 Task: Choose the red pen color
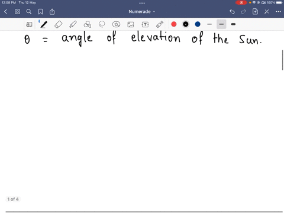tap(174, 24)
